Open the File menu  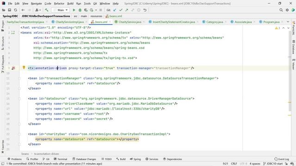10,3
